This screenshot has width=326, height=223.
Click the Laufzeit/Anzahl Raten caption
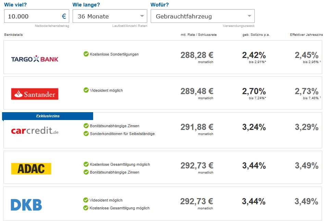[130, 26]
